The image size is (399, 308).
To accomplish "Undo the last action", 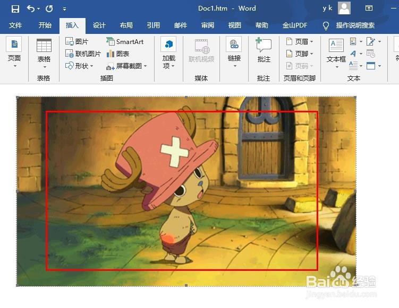I will [30, 9].
